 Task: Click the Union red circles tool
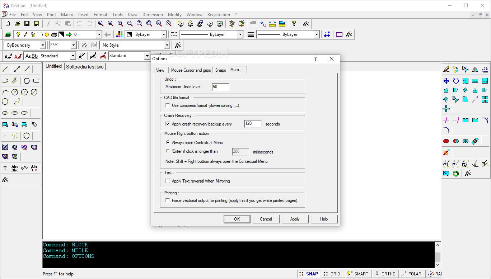click(446, 141)
